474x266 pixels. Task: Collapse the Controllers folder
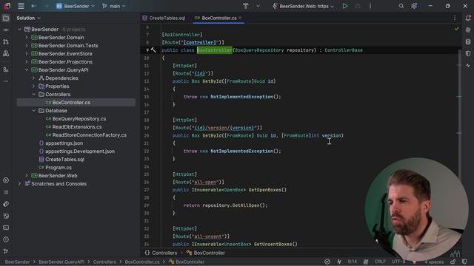33,95
